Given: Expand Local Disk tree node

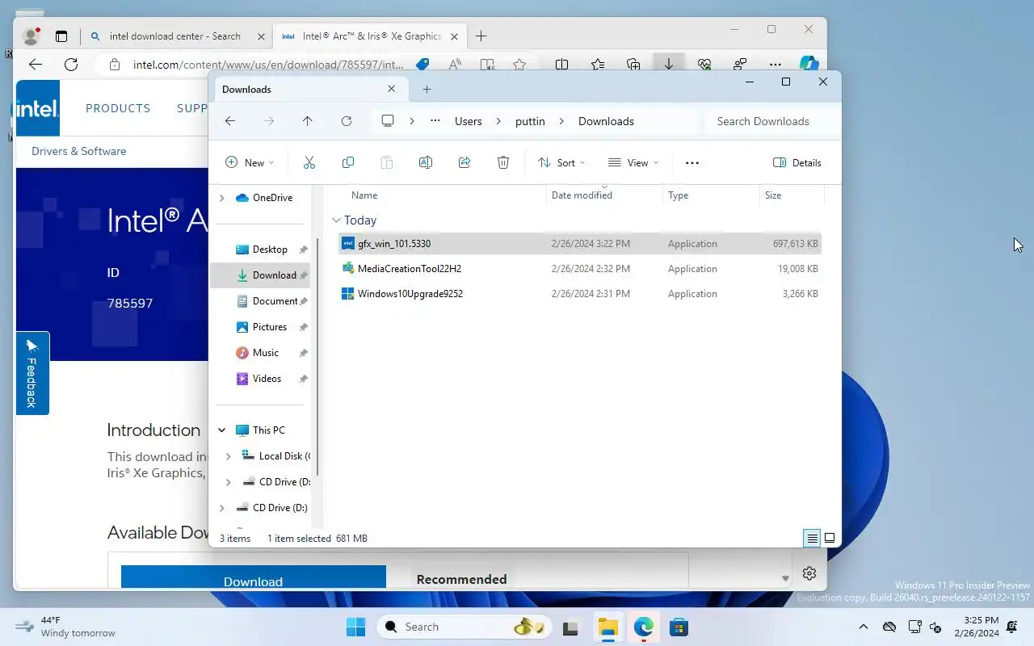Looking at the screenshot, I should 228,456.
